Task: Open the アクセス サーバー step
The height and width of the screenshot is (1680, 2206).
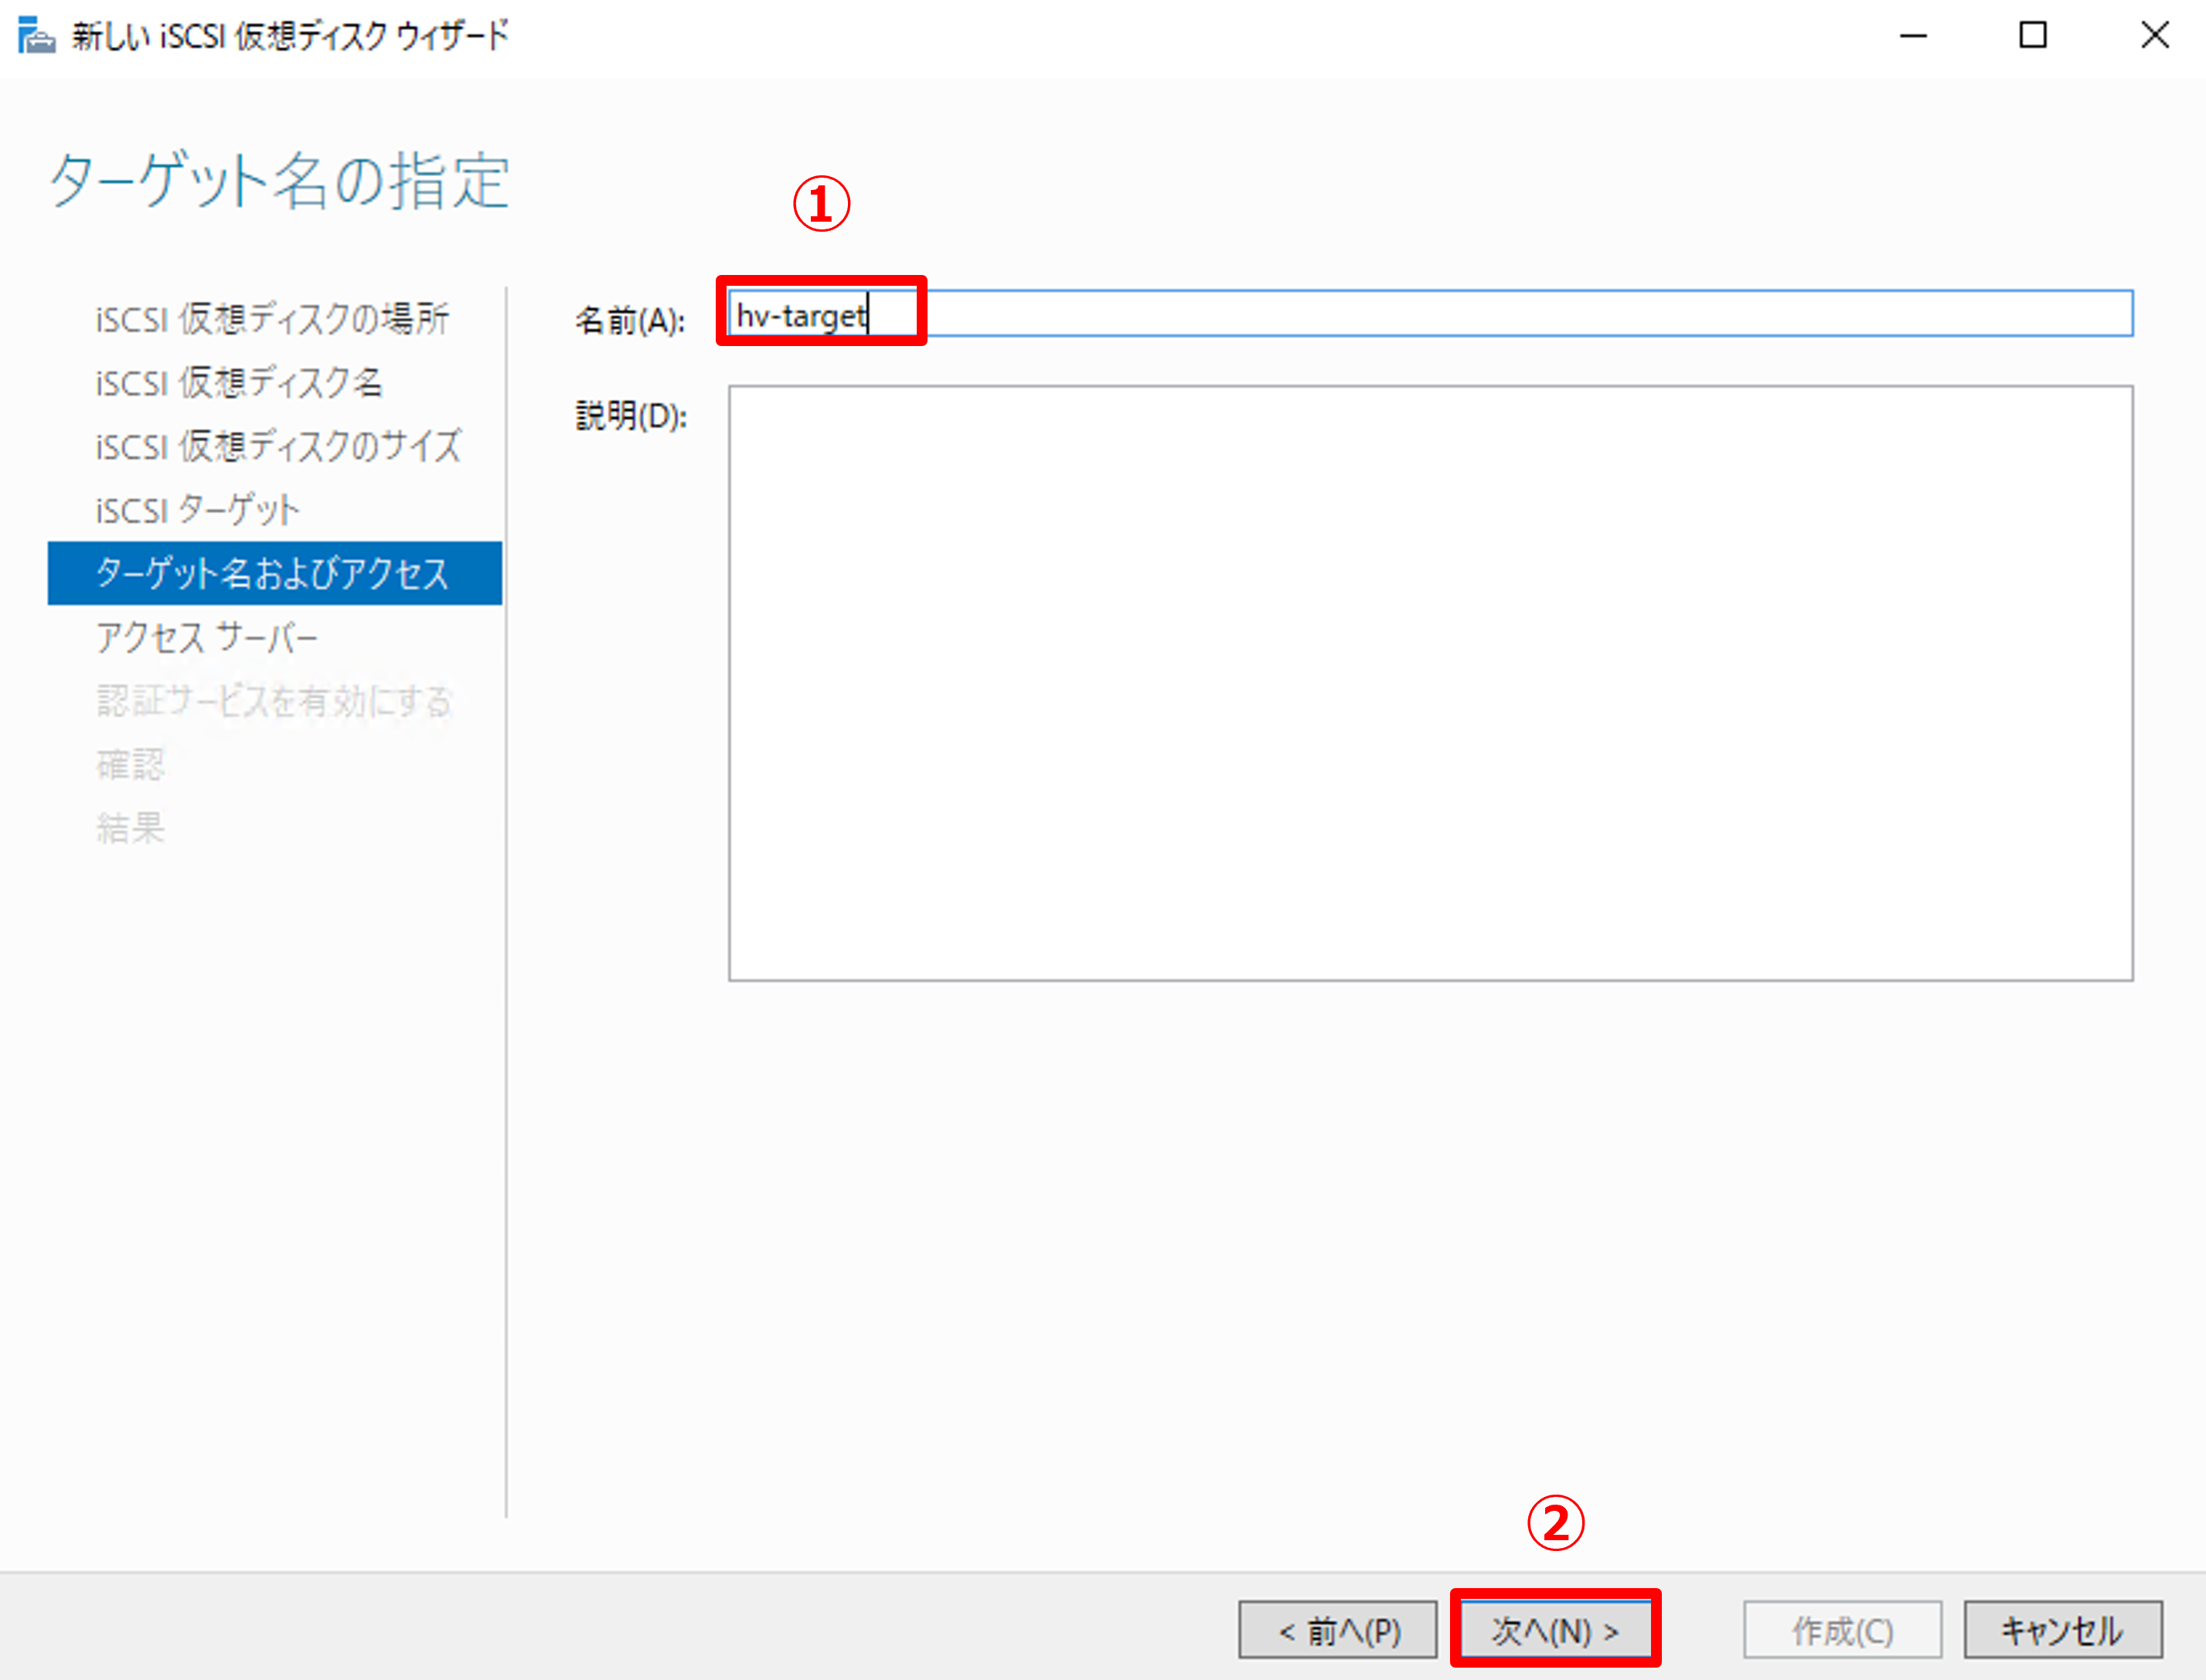Action: [206, 637]
